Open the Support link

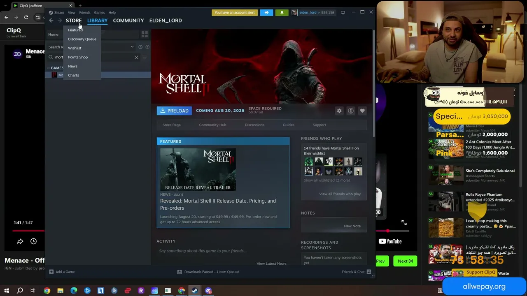(x=319, y=125)
